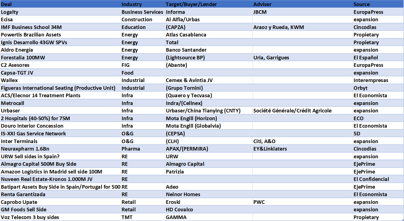The height and width of the screenshot is (221, 404).
Task: Click the GM Foods Sell Side cell
Action: [x=60, y=209]
